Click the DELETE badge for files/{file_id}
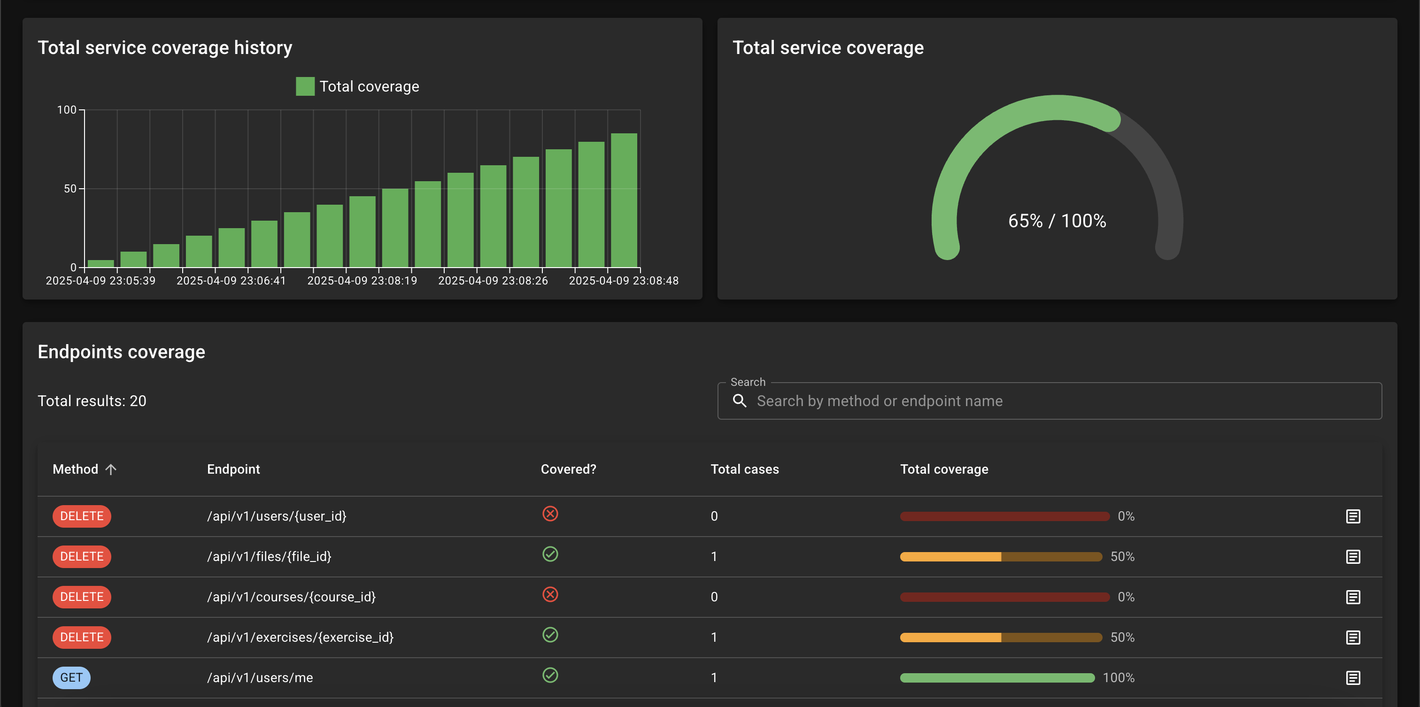The image size is (1420, 707). (x=82, y=557)
